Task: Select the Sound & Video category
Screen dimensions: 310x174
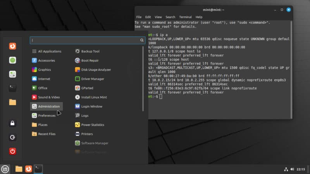Action: point(48,97)
